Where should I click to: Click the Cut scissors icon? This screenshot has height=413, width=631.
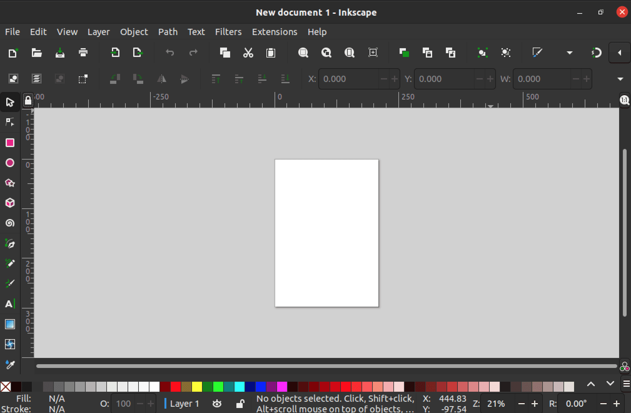[248, 53]
